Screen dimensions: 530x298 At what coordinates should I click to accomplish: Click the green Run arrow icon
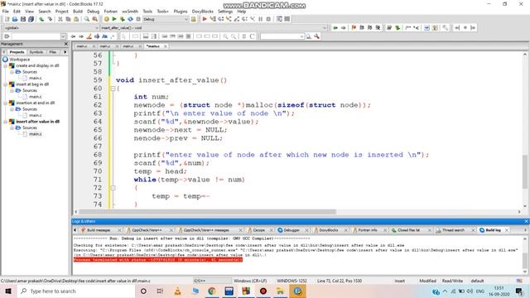point(114,19)
